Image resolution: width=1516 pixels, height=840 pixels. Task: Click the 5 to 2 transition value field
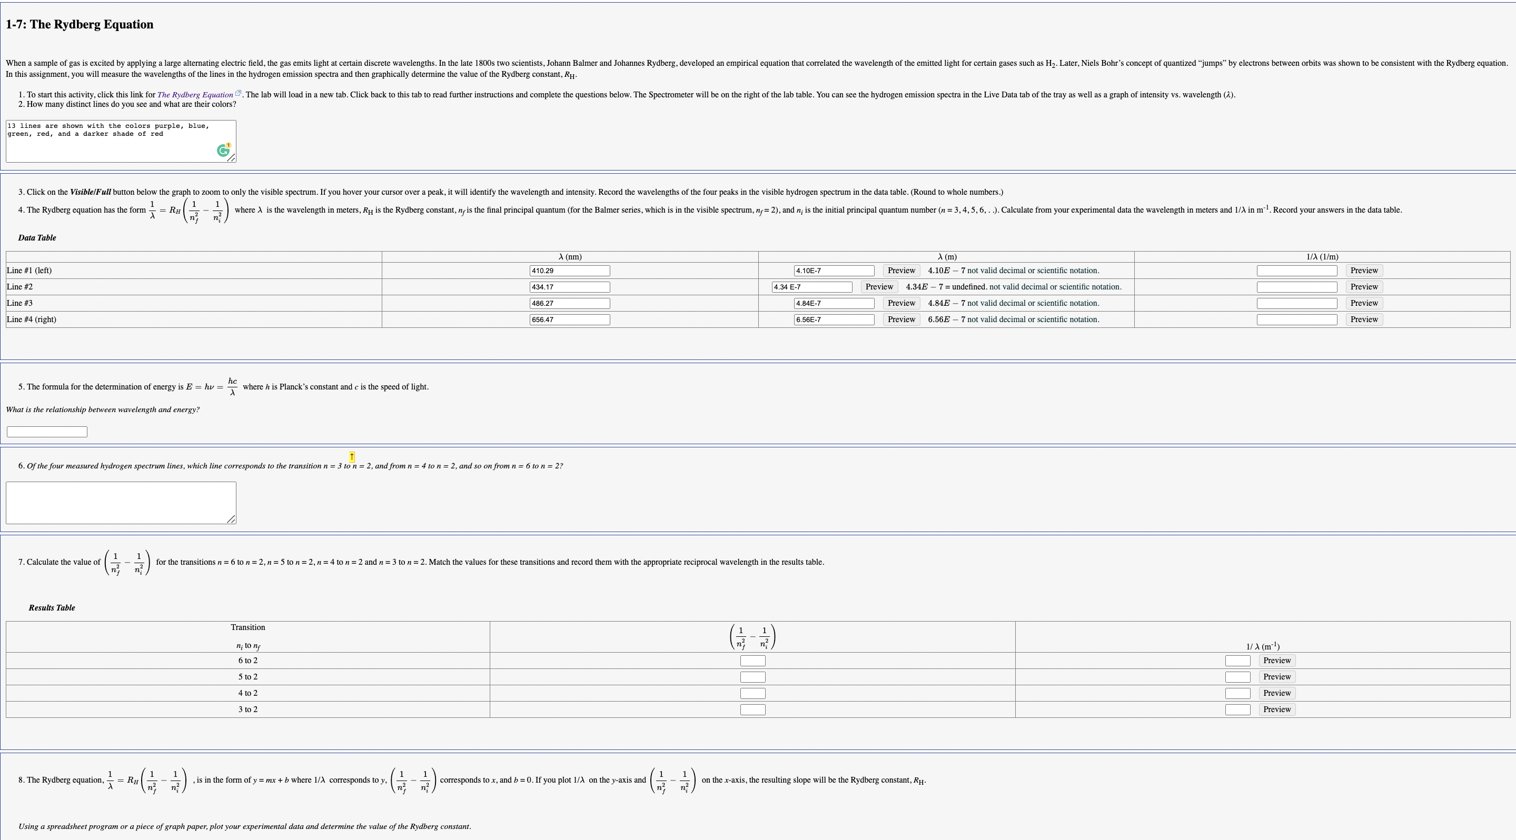coord(752,677)
